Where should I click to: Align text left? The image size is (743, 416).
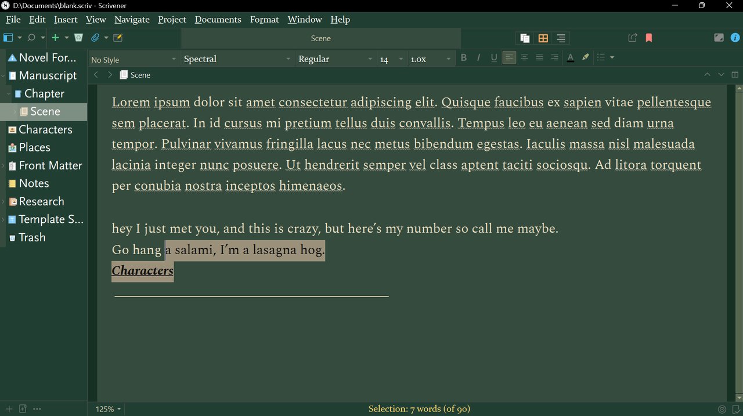(509, 57)
